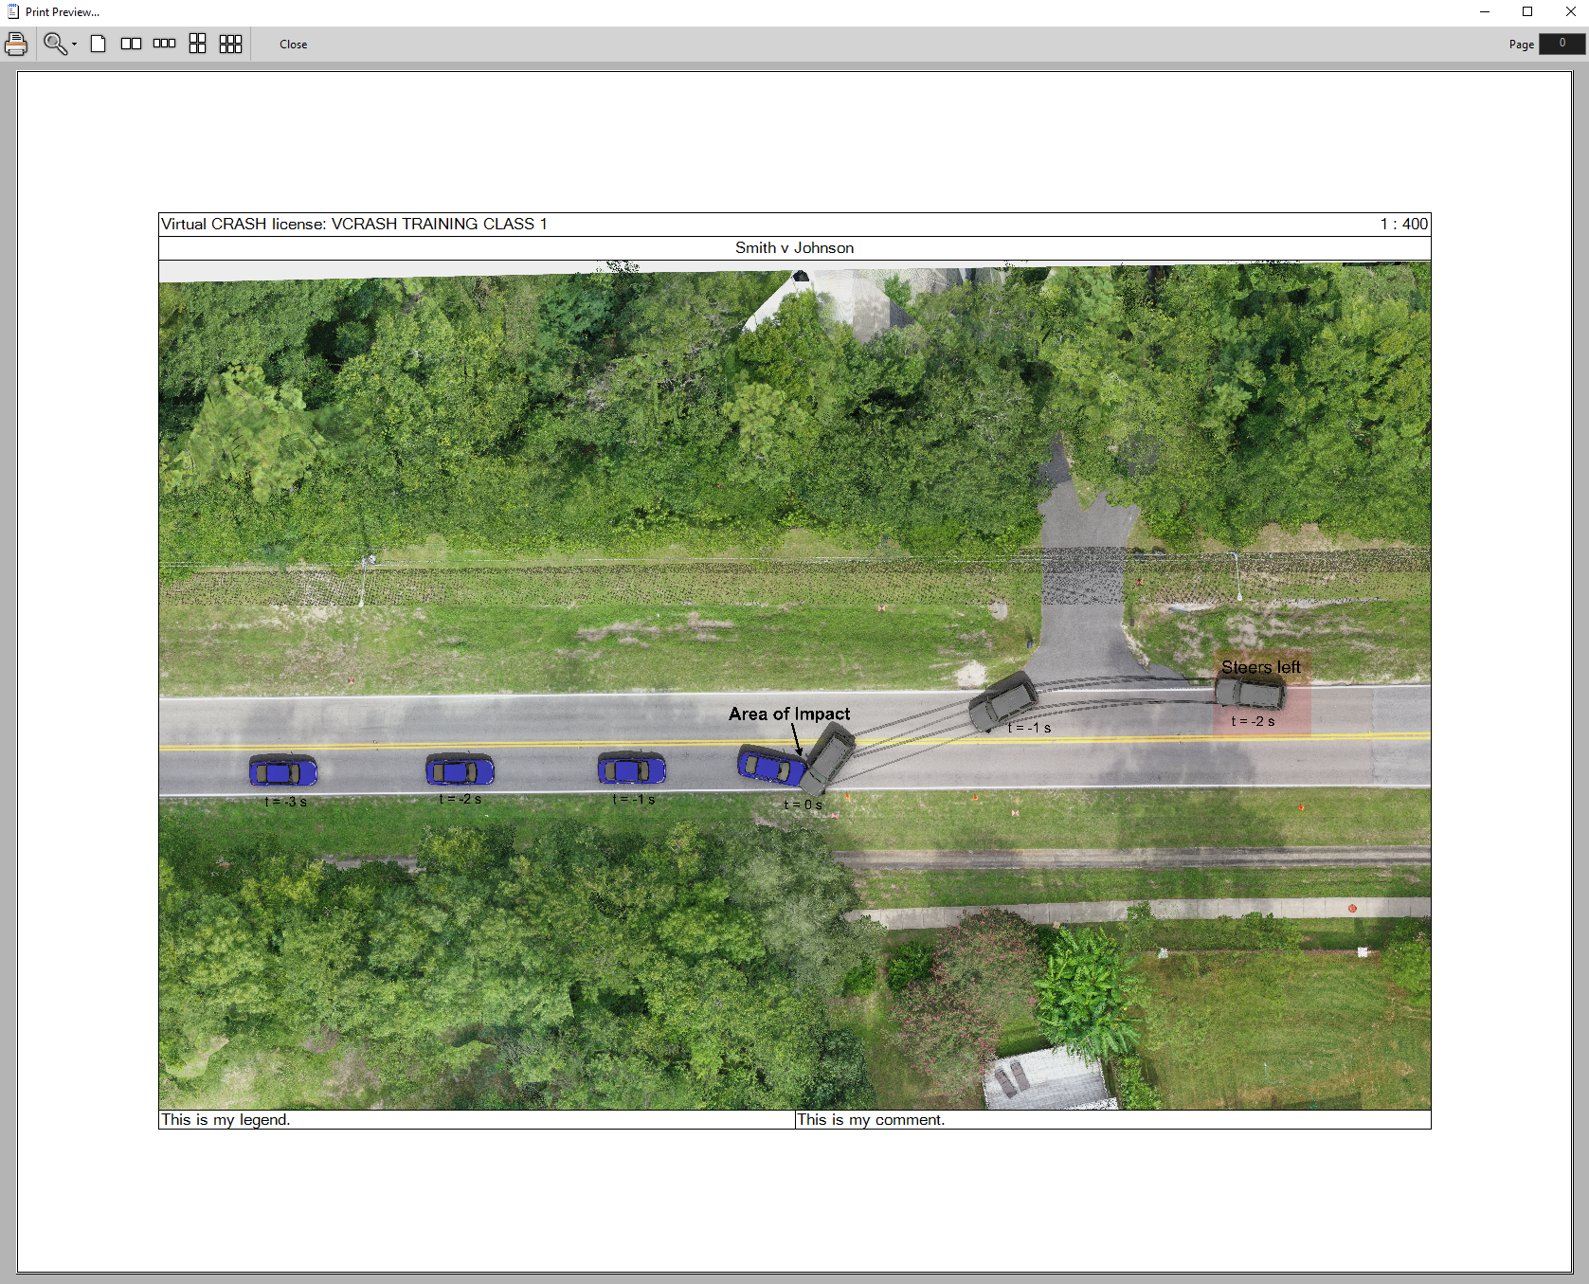Click the blue car at t = -3 s
The width and height of the screenshot is (1589, 1284).
click(283, 770)
